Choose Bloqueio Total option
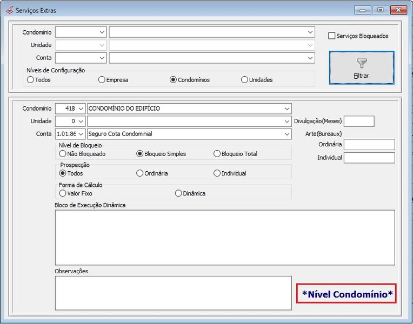This screenshot has height=324, width=413. click(217, 154)
